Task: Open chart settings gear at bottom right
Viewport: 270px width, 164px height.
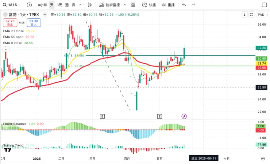Action: [263, 159]
